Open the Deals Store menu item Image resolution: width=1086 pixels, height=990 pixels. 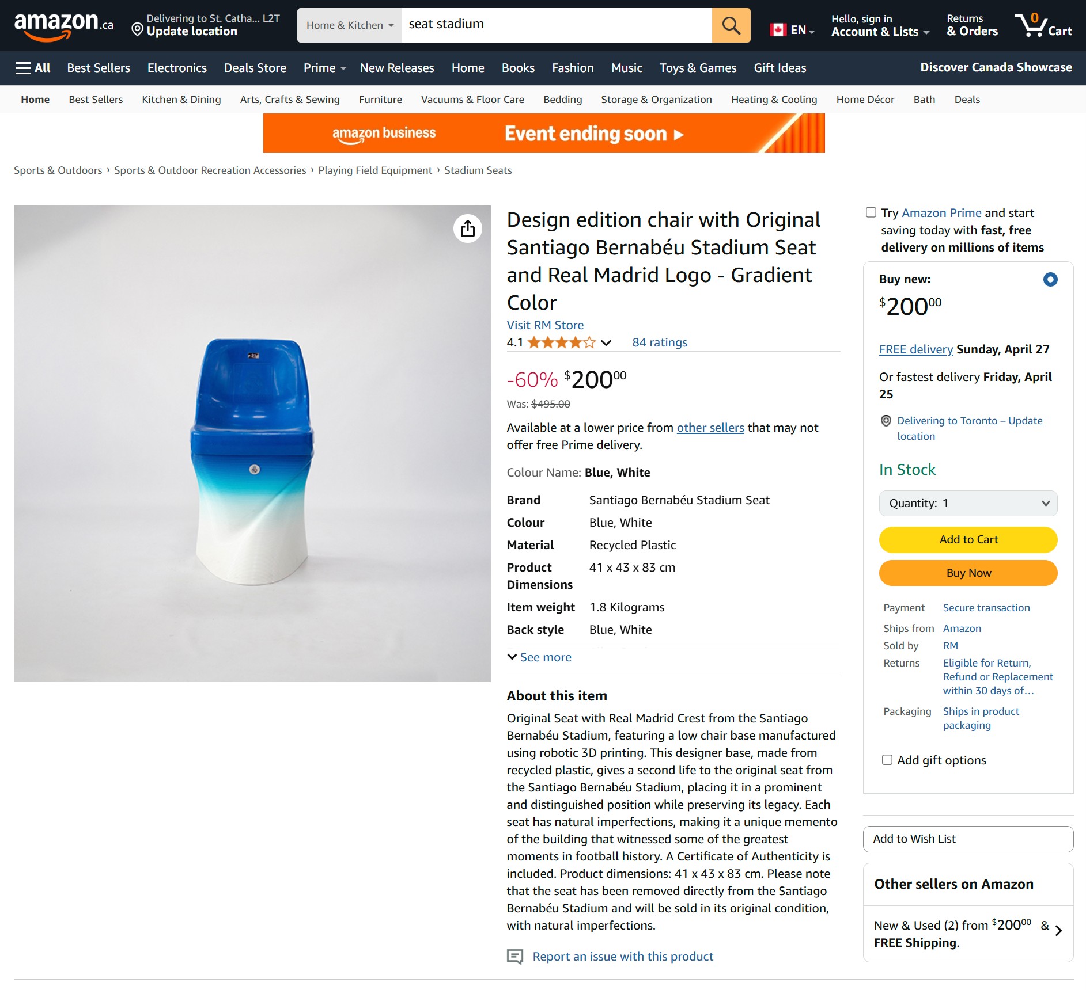[255, 68]
